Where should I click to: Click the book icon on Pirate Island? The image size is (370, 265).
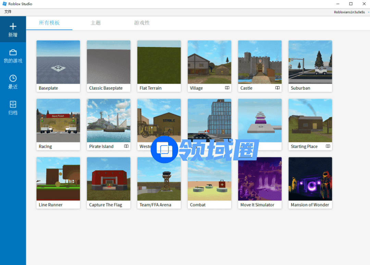coord(126,146)
